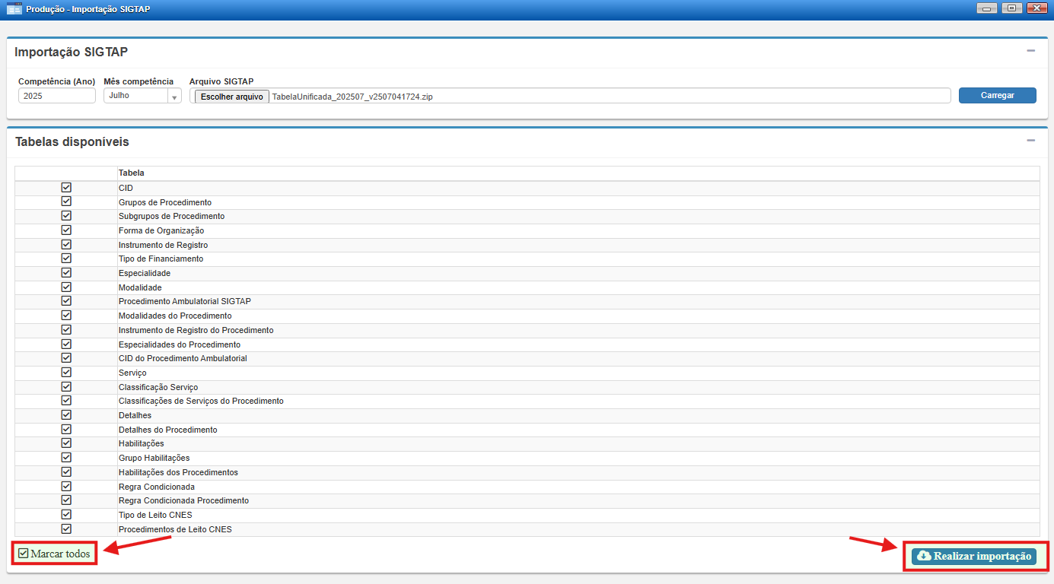Minimize the Importação SIGTAP window
The image size is (1054, 584).
click(x=989, y=8)
